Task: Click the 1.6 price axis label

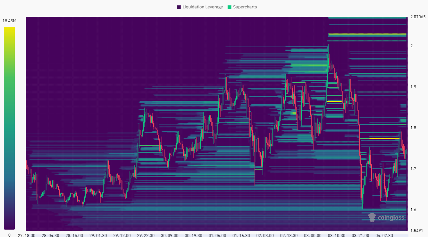Action: 413,210
